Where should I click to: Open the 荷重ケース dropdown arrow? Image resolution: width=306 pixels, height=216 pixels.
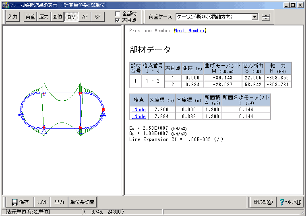click(x=254, y=17)
